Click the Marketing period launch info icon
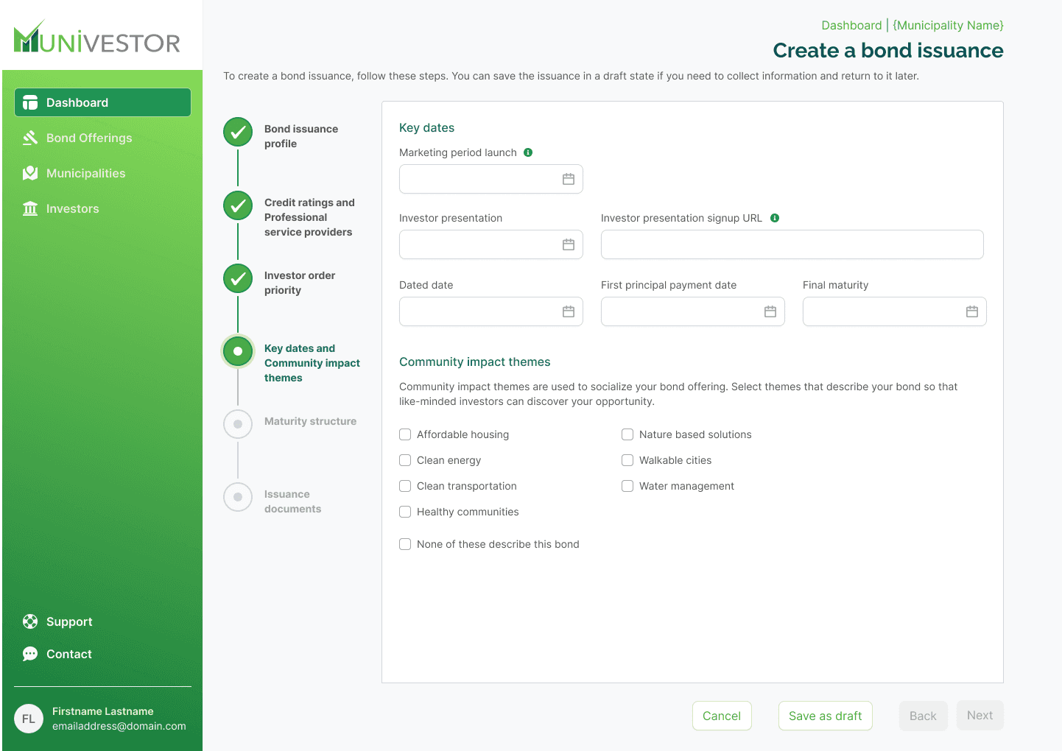Image resolution: width=1062 pixels, height=751 pixels. [x=528, y=152]
